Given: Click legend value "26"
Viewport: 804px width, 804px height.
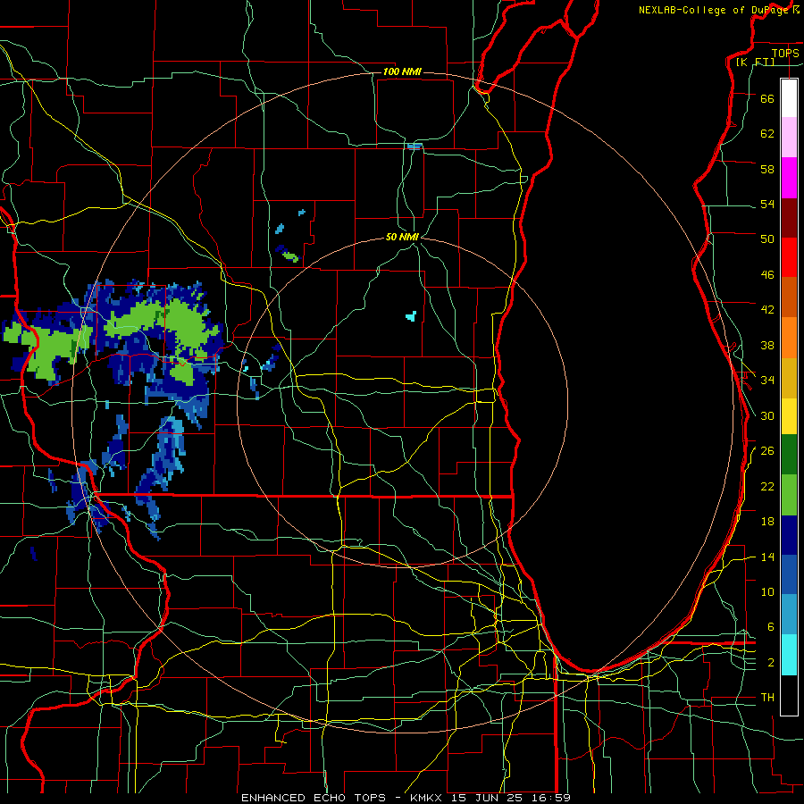Looking at the screenshot, I should (x=767, y=451).
